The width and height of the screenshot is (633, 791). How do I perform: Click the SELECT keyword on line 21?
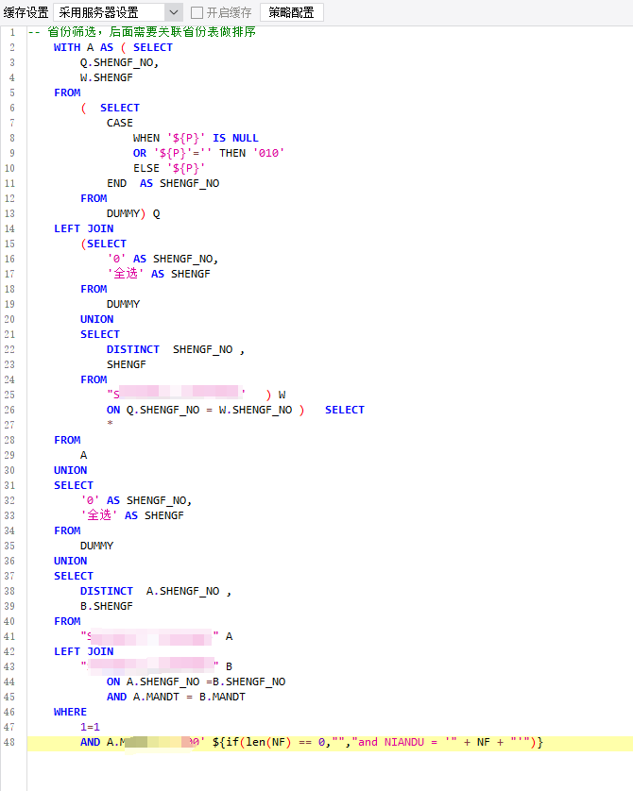100,334
